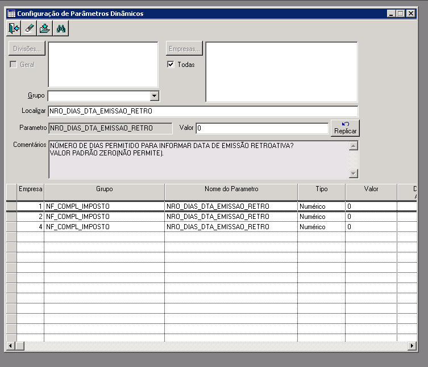
Task: Maximize the Configuração de Parâmetros window
Action: [400, 14]
